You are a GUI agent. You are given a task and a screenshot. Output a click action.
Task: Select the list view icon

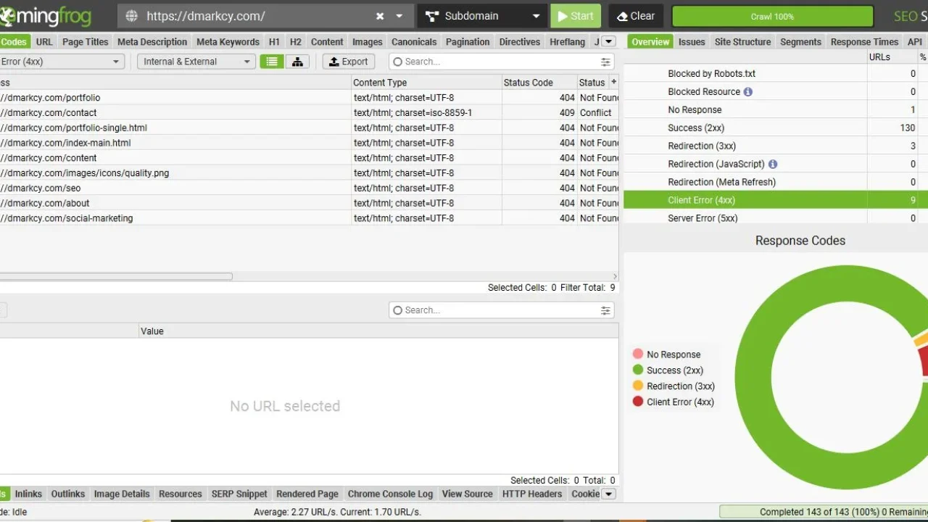tap(271, 61)
